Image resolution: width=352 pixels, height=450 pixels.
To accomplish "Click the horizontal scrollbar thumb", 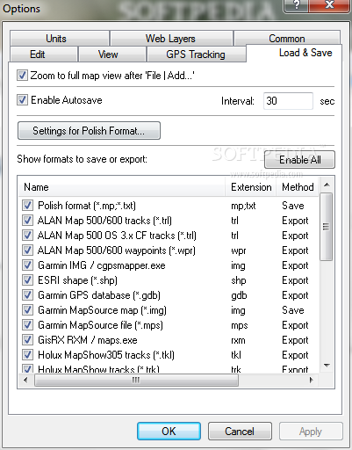I will [x=136, y=381].
